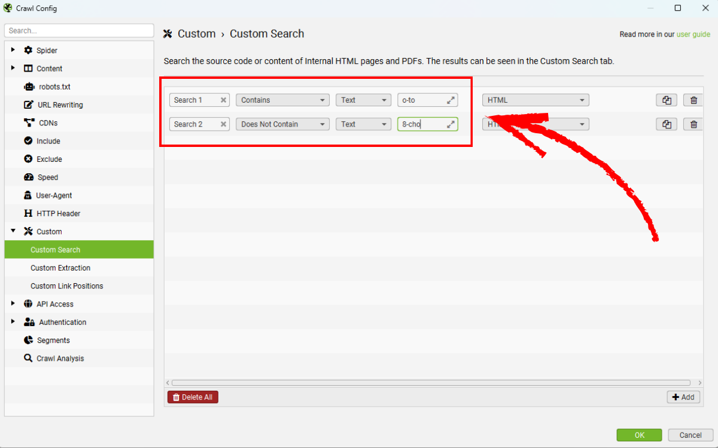Clear the Search 1 name with X icon

[x=223, y=100]
